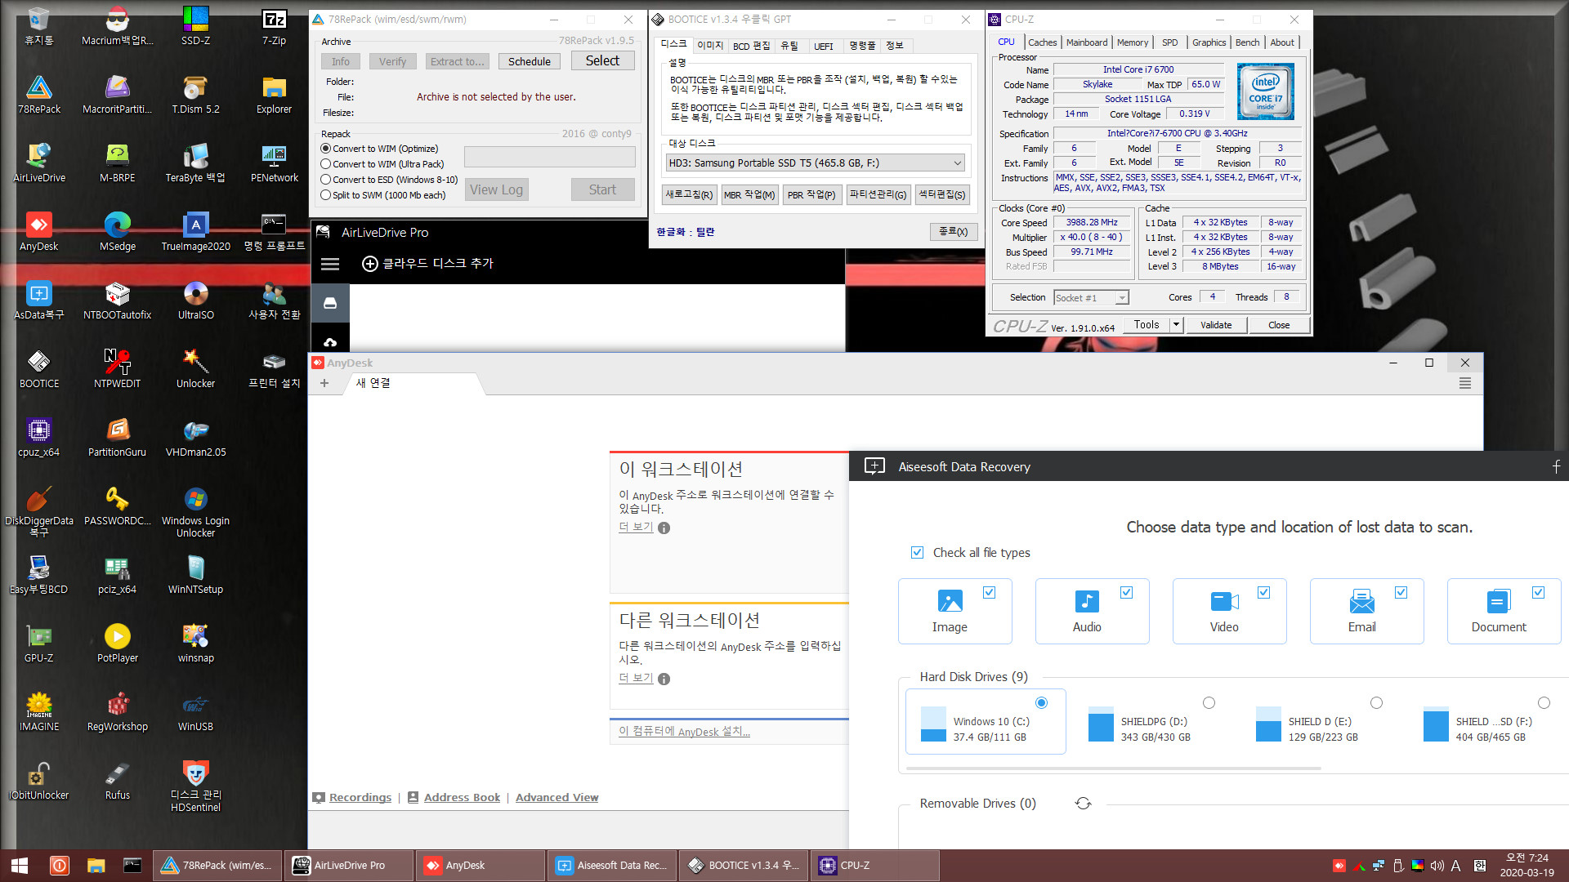The image size is (1569, 882).
Task: Click the 이 컴퓨터에 AnyDesk 설치 link
Action: pos(684,732)
